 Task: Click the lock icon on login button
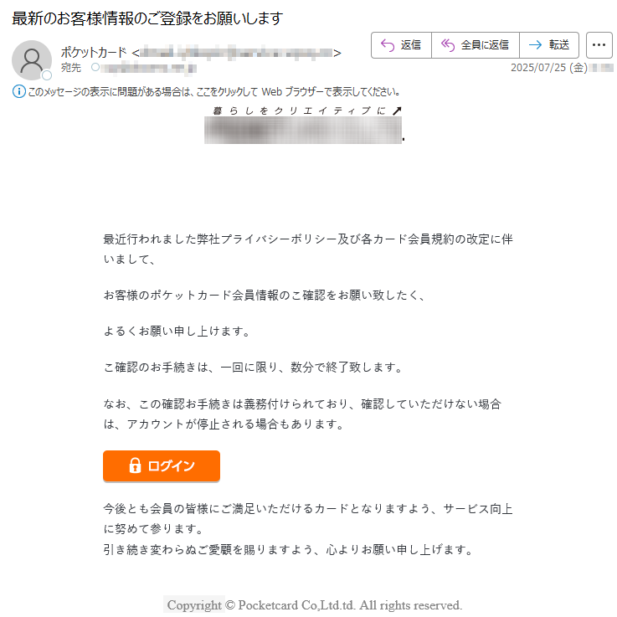135,465
